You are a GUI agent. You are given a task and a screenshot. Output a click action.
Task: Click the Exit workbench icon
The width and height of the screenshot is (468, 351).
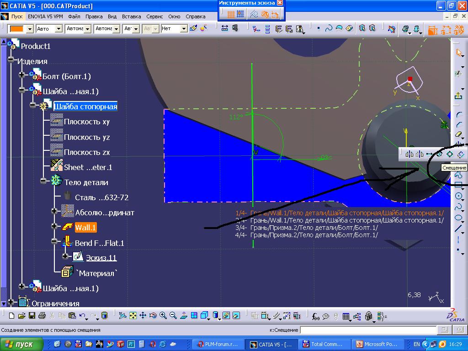click(x=458, y=95)
